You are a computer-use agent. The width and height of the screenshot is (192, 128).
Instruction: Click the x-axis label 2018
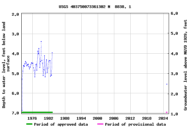[x=147, y=118]
